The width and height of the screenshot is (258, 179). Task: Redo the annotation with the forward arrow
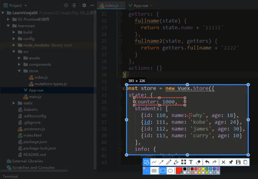point(214,162)
